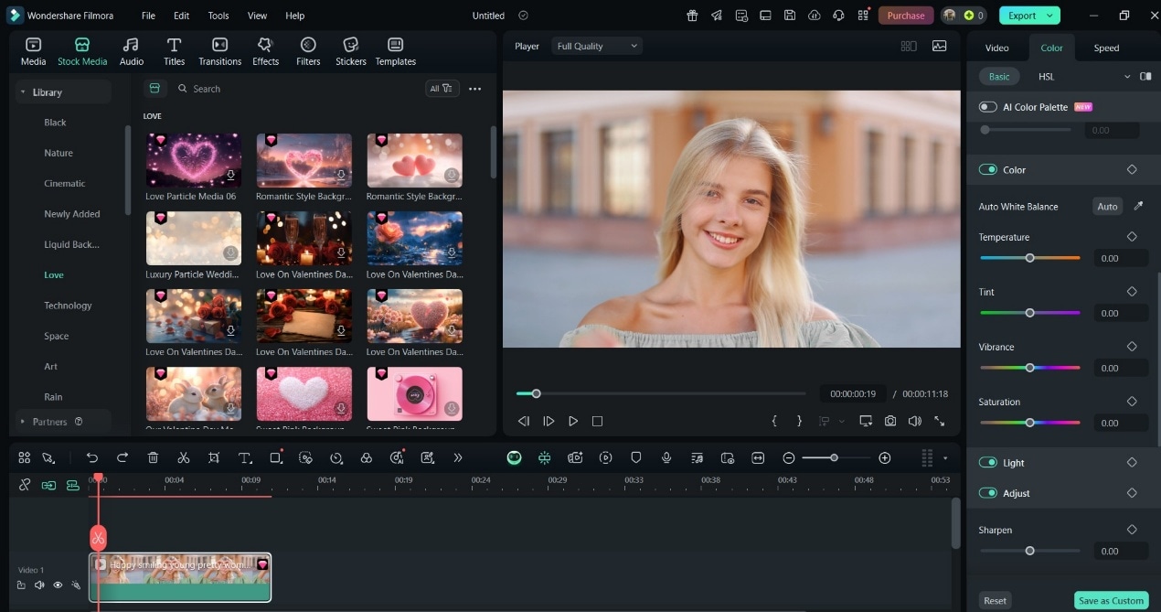Open the Full Quality dropdown

click(597, 46)
